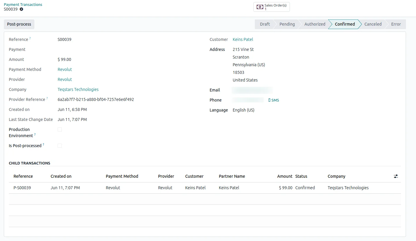Open the Keins Patel customer link
Image resolution: width=416 pixels, height=241 pixels.
pos(243,39)
